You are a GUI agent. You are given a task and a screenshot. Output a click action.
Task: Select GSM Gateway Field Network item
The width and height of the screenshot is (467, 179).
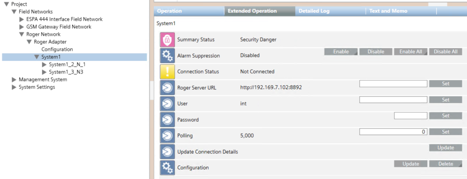(58, 27)
